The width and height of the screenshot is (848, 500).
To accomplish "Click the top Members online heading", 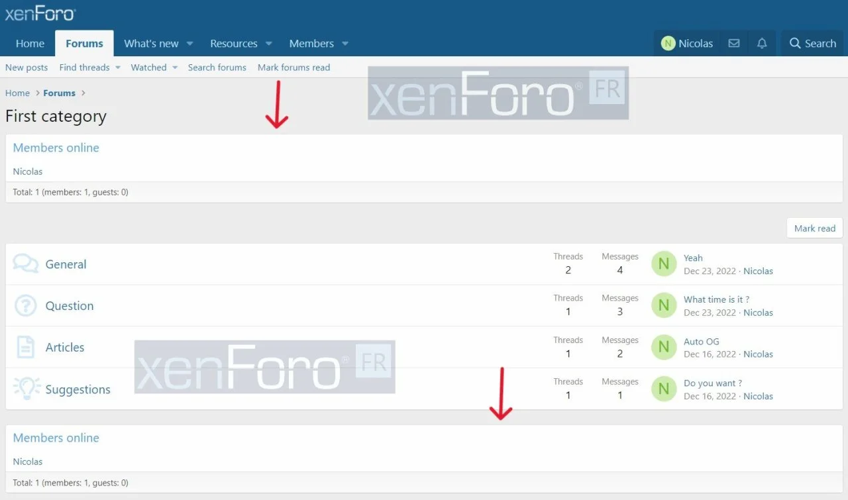I will coord(56,148).
